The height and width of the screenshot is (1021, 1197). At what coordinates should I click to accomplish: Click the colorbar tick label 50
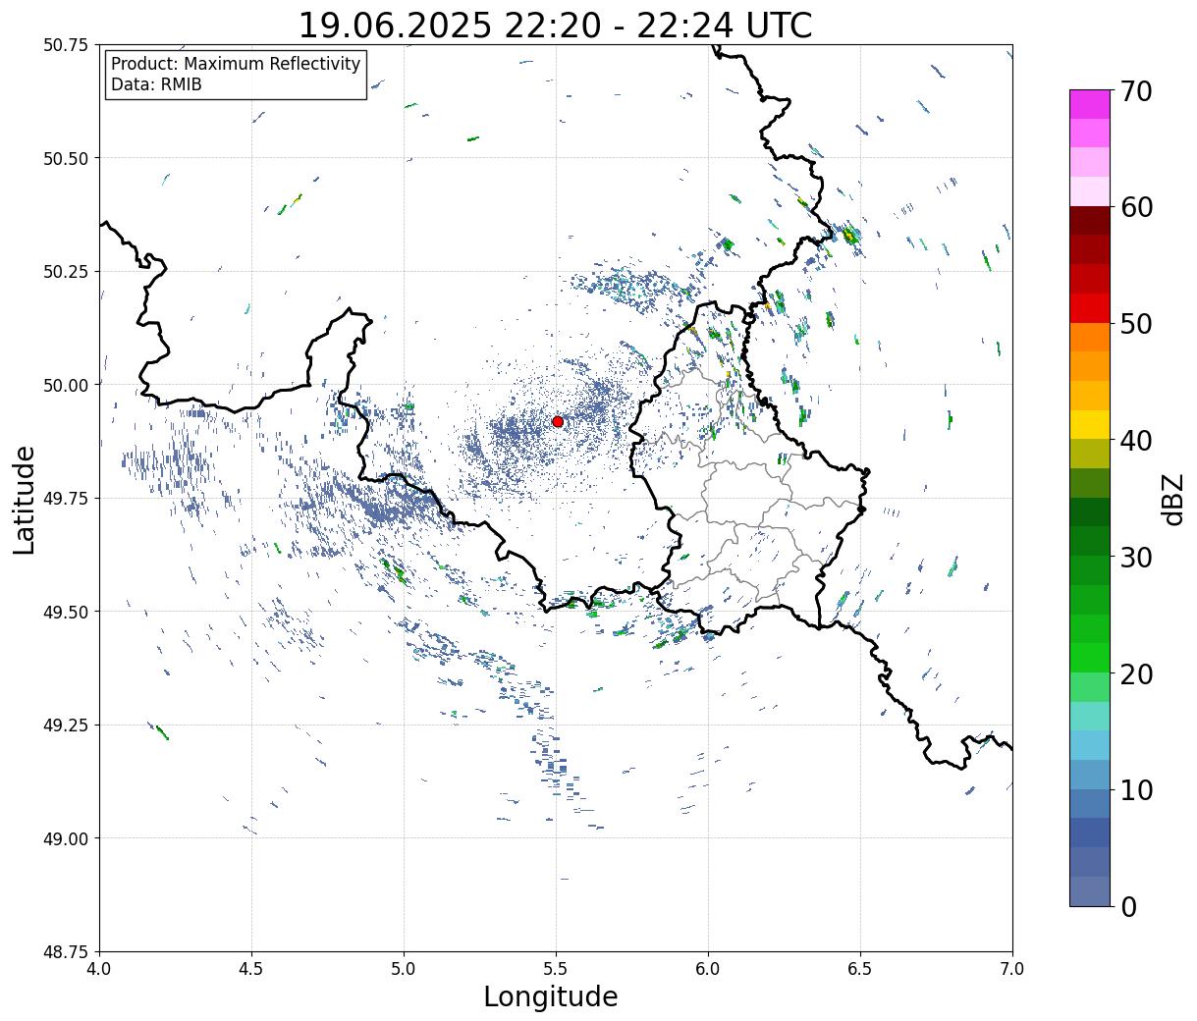(1135, 324)
